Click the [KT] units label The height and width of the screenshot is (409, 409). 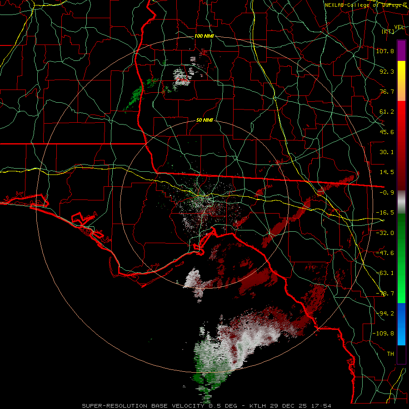[388, 31]
